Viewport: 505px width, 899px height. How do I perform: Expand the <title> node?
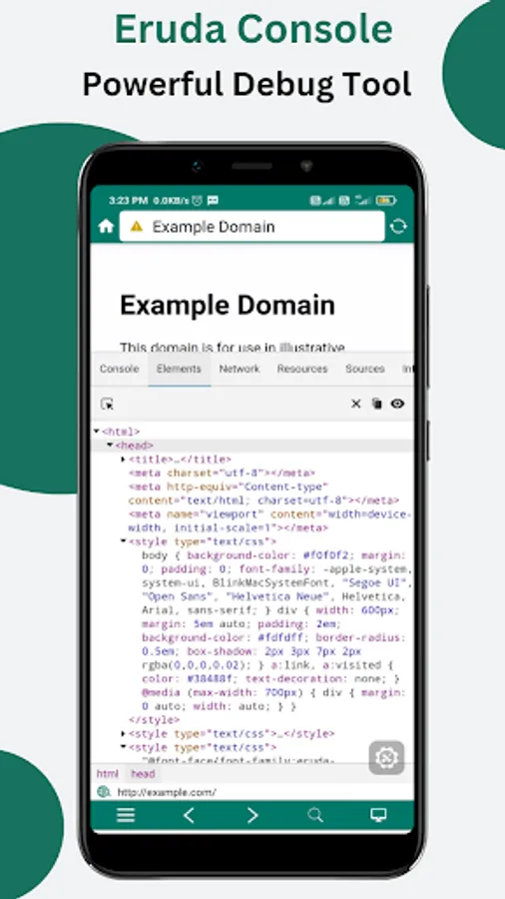[x=123, y=459]
